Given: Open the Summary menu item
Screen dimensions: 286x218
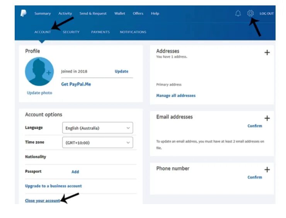Looking at the screenshot, I should pyautogui.click(x=43, y=14).
